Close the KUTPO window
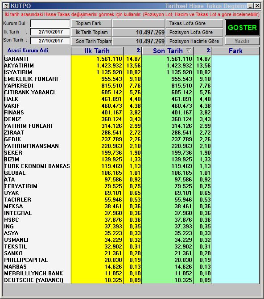This screenshot has width=264, height=299. pyautogui.click(x=257, y=6)
